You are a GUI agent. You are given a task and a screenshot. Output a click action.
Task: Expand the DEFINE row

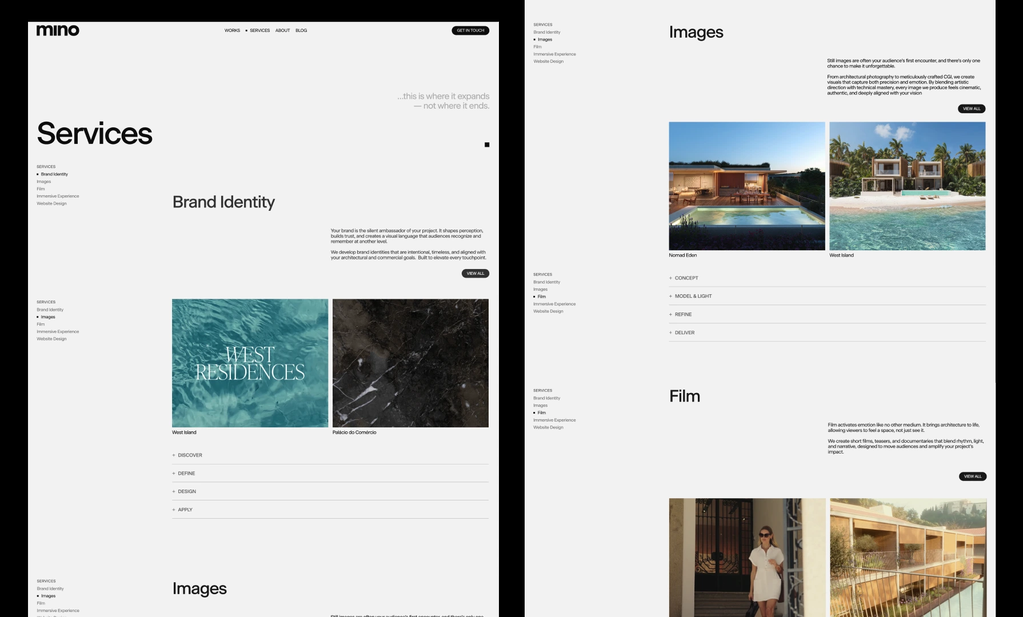click(330, 474)
